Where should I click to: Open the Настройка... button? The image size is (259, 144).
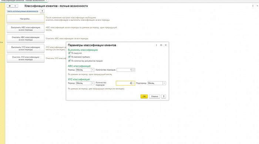click(x=26, y=19)
